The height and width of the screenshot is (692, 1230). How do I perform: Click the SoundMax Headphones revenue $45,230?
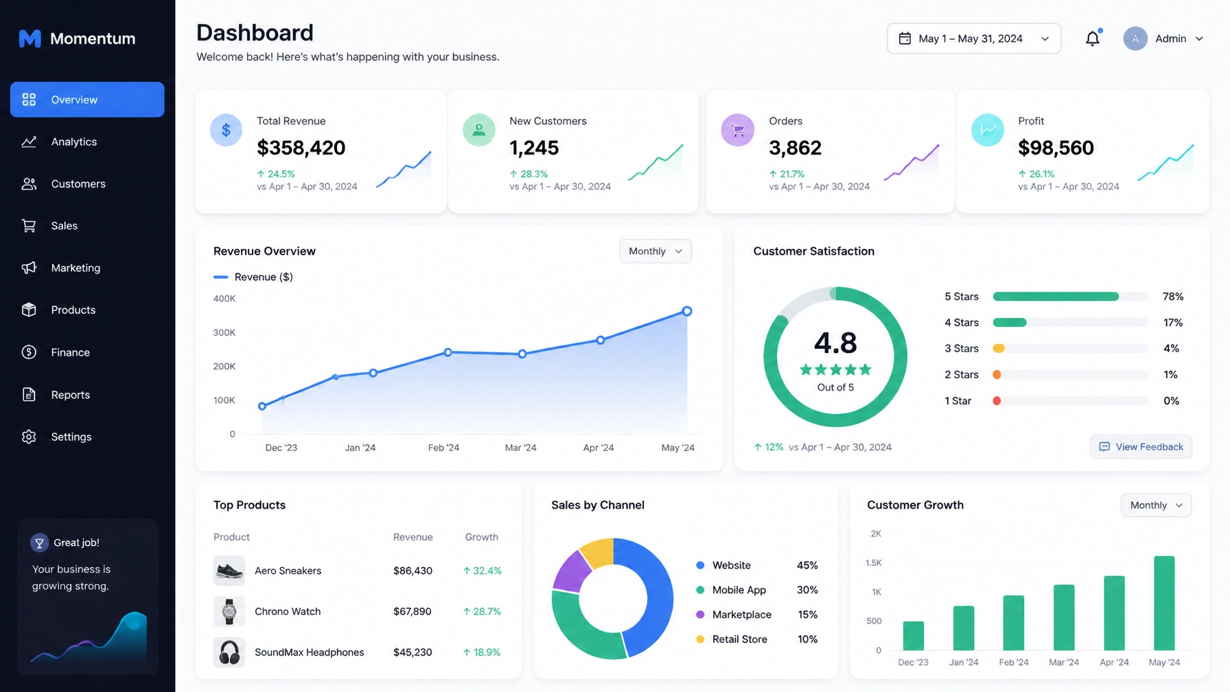click(x=413, y=653)
